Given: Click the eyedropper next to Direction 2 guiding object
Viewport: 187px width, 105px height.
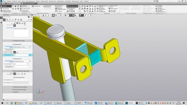Looking at the screenshot, I should [30, 61].
